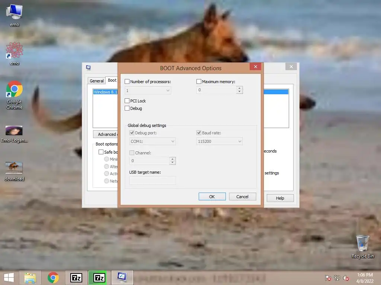Switch to the highlighted green 7z taskbar item
This screenshot has height=285, width=381.
coord(99,278)
